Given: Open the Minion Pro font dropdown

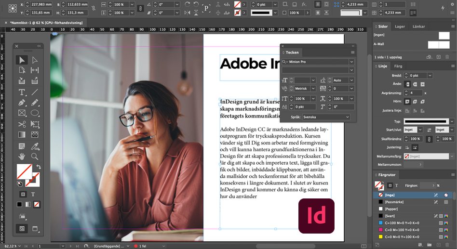Looking at the screenshot, I should pos(352,62).
